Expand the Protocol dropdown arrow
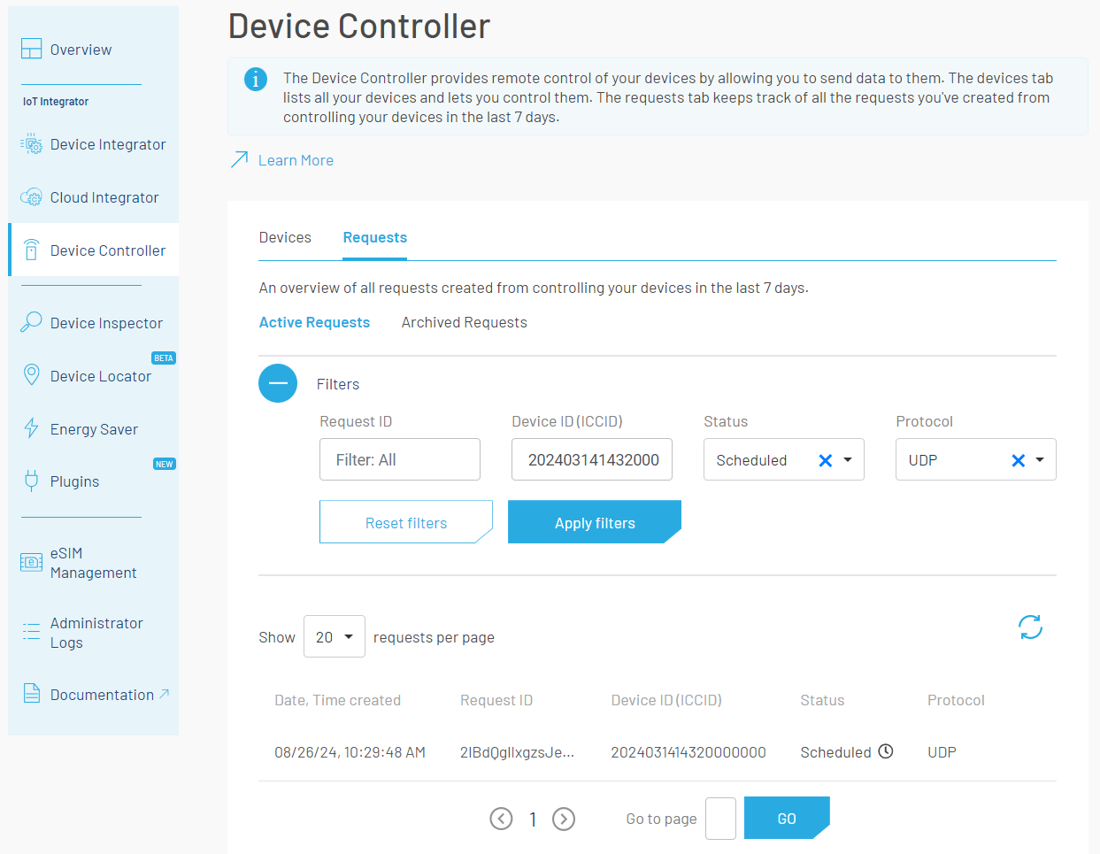 pos(1040,460)
